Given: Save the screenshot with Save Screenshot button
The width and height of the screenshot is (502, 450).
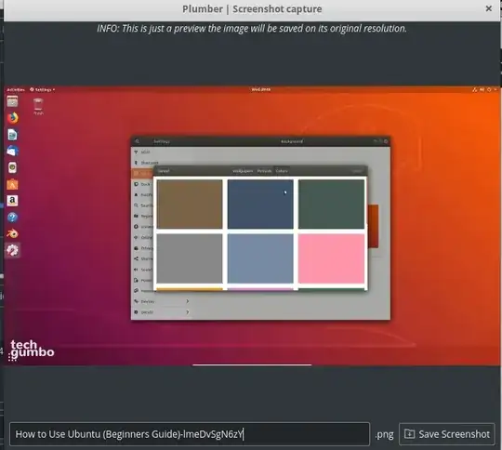Looking at the screenshot, I should pos(447,434).
